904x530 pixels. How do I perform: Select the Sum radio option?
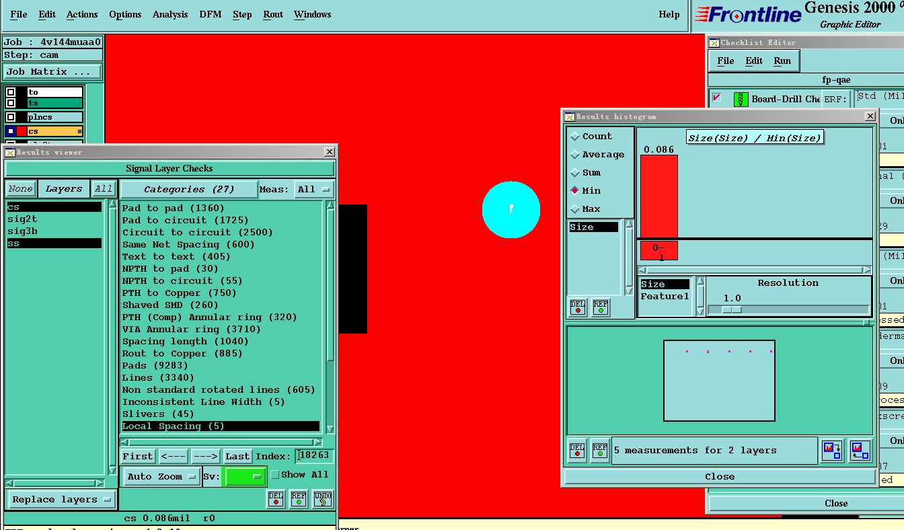575,173
